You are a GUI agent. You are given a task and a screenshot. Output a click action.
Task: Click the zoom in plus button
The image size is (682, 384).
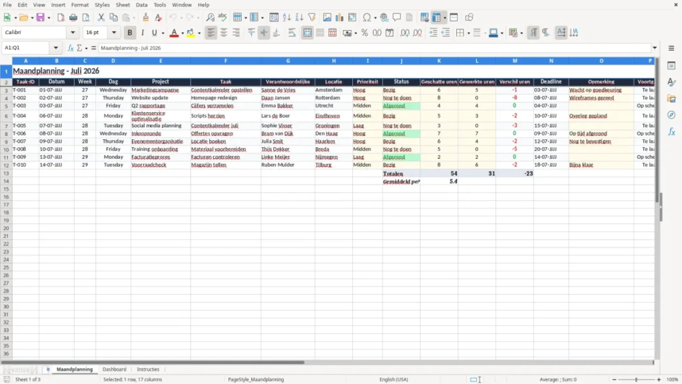point(659,379)
